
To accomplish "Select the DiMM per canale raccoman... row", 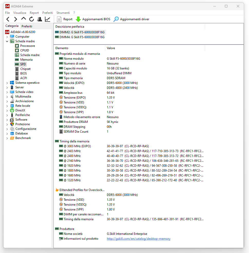I will pos(129,214).
